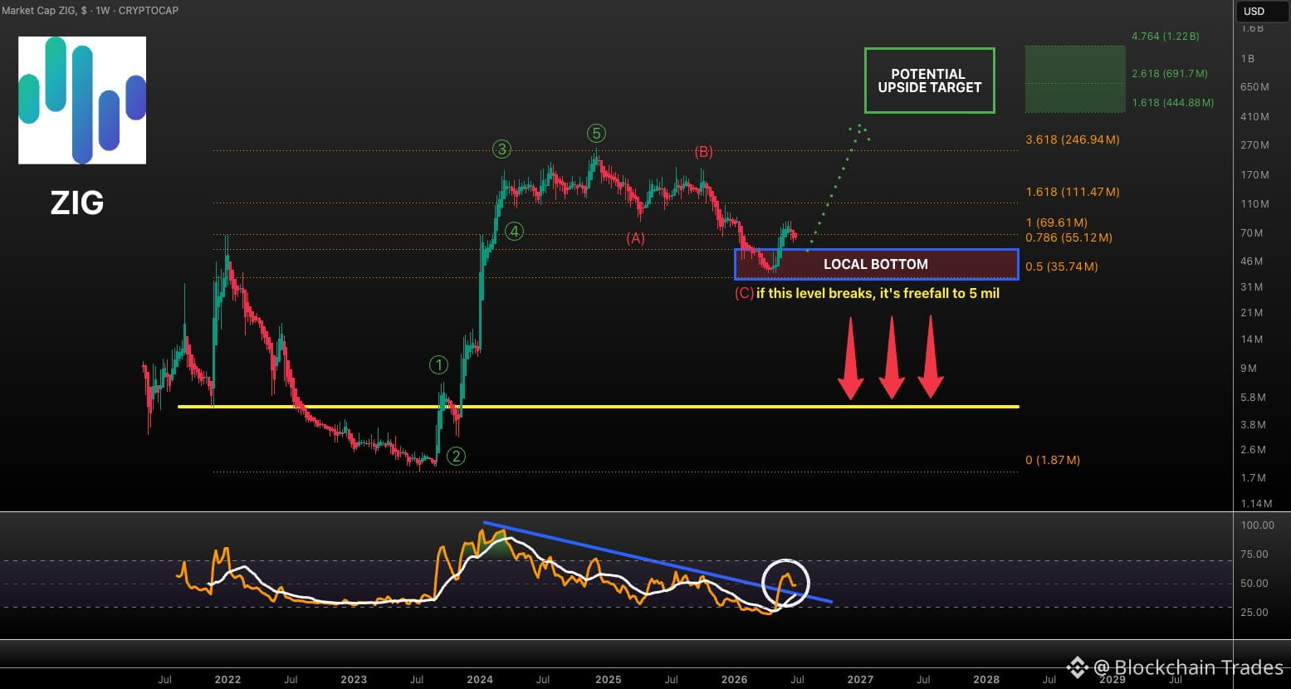Click the 14M price axis label
1291x689 pixels.
click(1252, 340)
